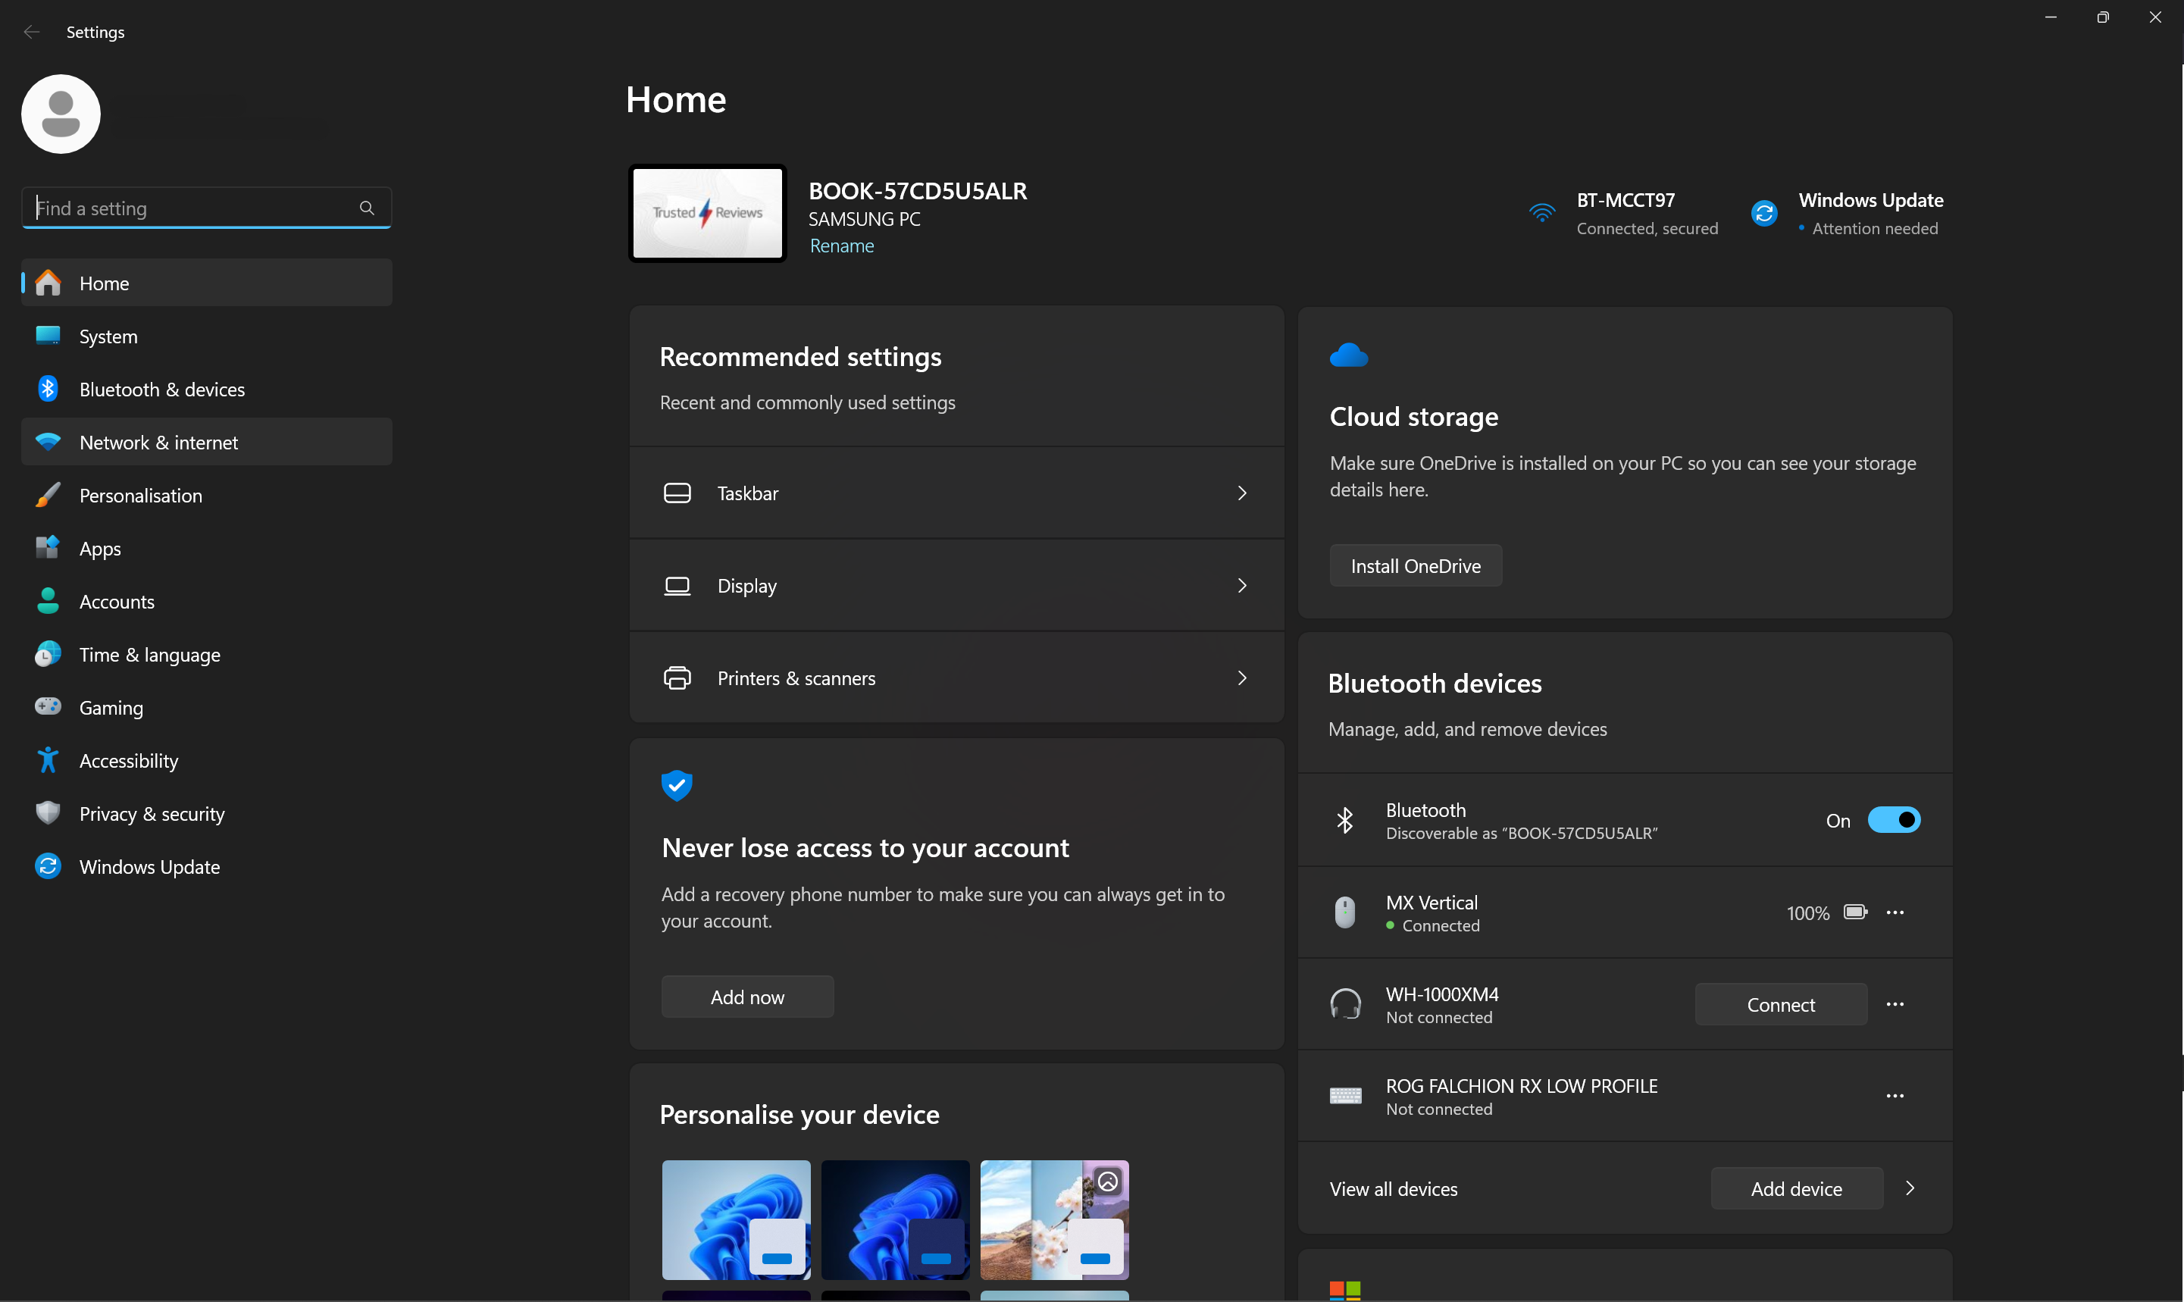Click the ROG FALCHION keyboard icon

pos(1345,1096)
